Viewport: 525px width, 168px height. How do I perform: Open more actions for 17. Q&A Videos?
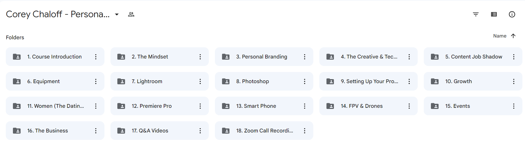click(x=200, y=131)
